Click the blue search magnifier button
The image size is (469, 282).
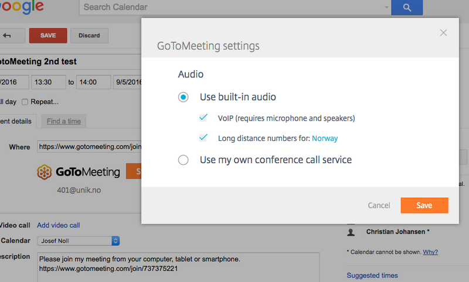pos(407,8)
